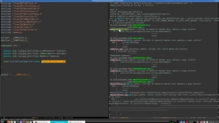Click the 'make -k' command line
This screenshot has height=123, width=219.
pos(114,10)
